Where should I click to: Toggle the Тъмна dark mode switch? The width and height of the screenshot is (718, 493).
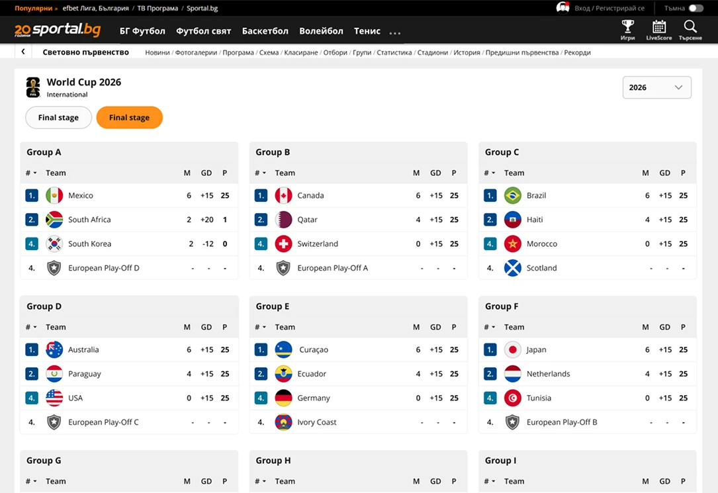(x=696, y=8)
